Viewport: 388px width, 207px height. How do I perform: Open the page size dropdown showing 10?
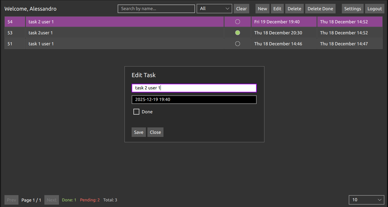367,200
